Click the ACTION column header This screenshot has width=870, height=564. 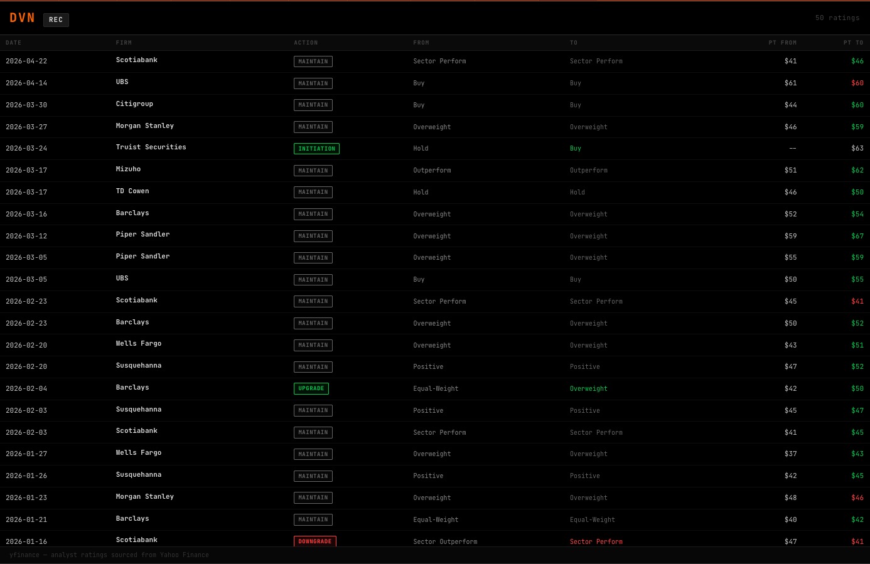pyautogui.click(x=306, y=43)
